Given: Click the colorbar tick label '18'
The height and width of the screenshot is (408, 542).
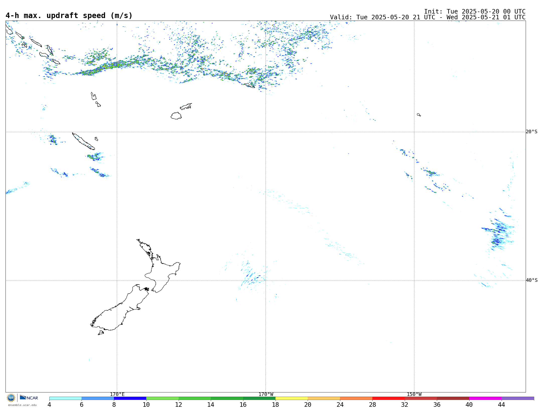Looking at the screenshot, I should [x=276, y=405].
